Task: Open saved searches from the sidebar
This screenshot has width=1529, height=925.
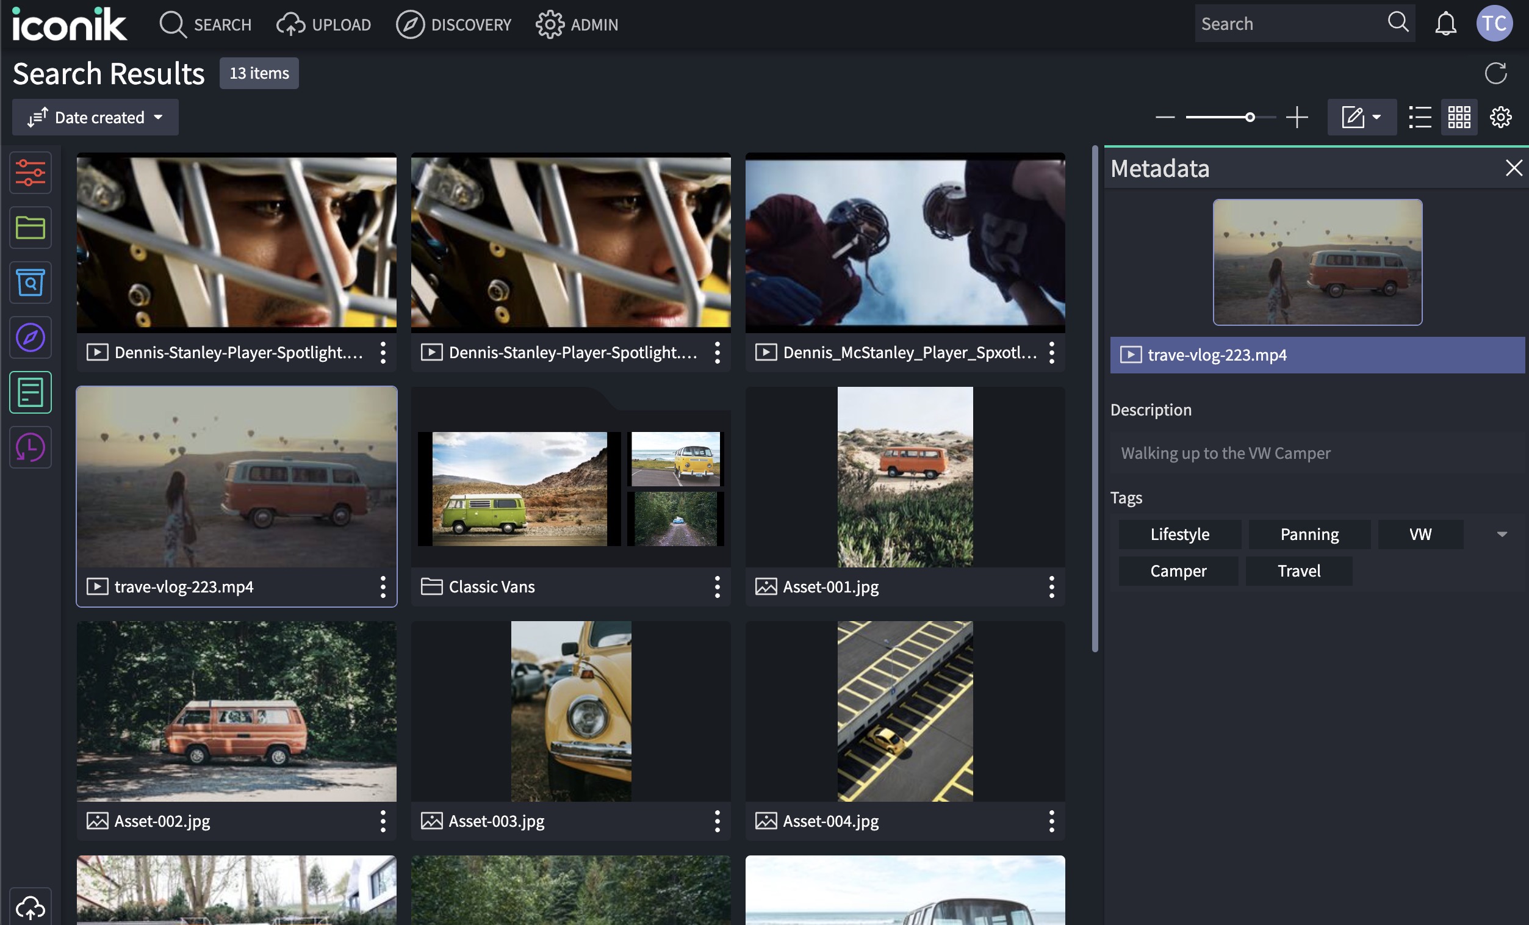Action: pos(30,283)
